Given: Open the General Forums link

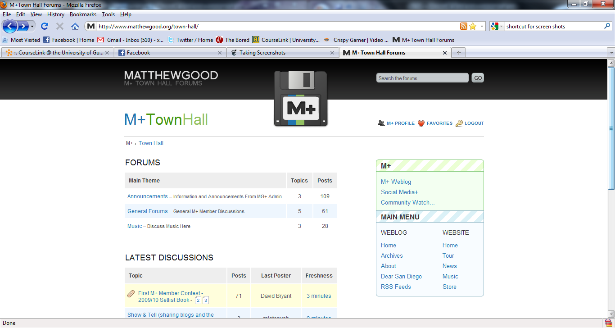Looking at the screenshot, I should click(147, 211).
